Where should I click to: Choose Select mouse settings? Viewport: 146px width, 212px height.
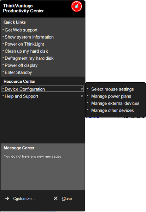click(x=112, y=89)
